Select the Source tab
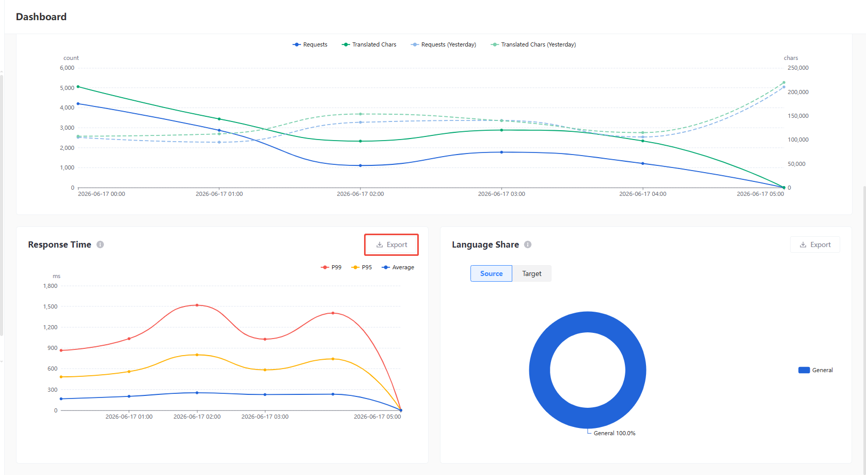This screenshot has width=866, height=475. coord(491,273)
